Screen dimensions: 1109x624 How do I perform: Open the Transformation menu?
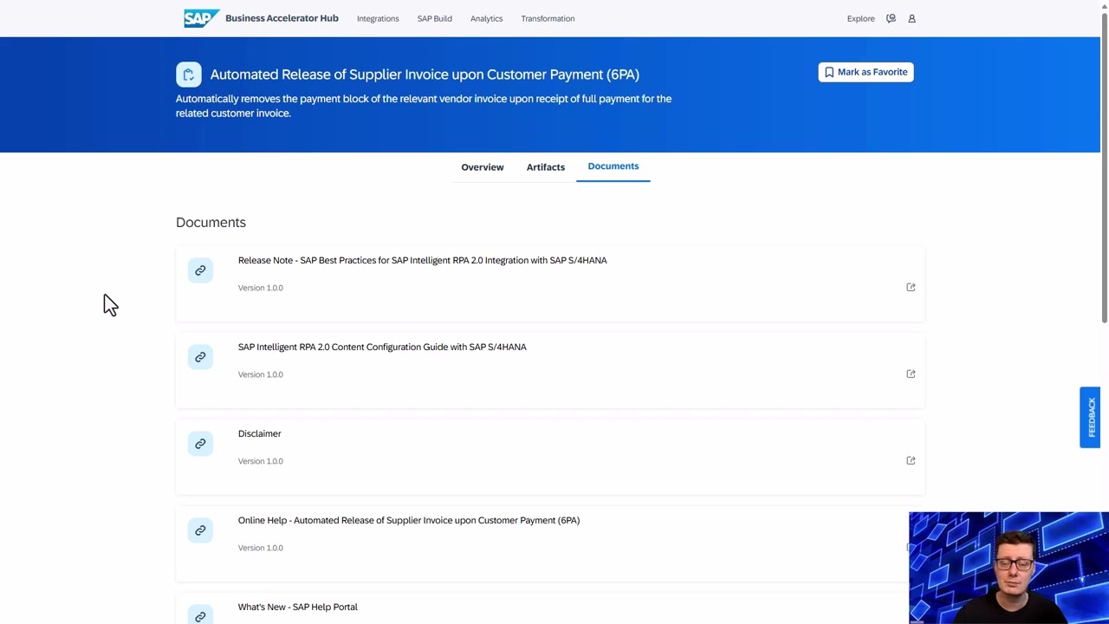pos(548,18)
